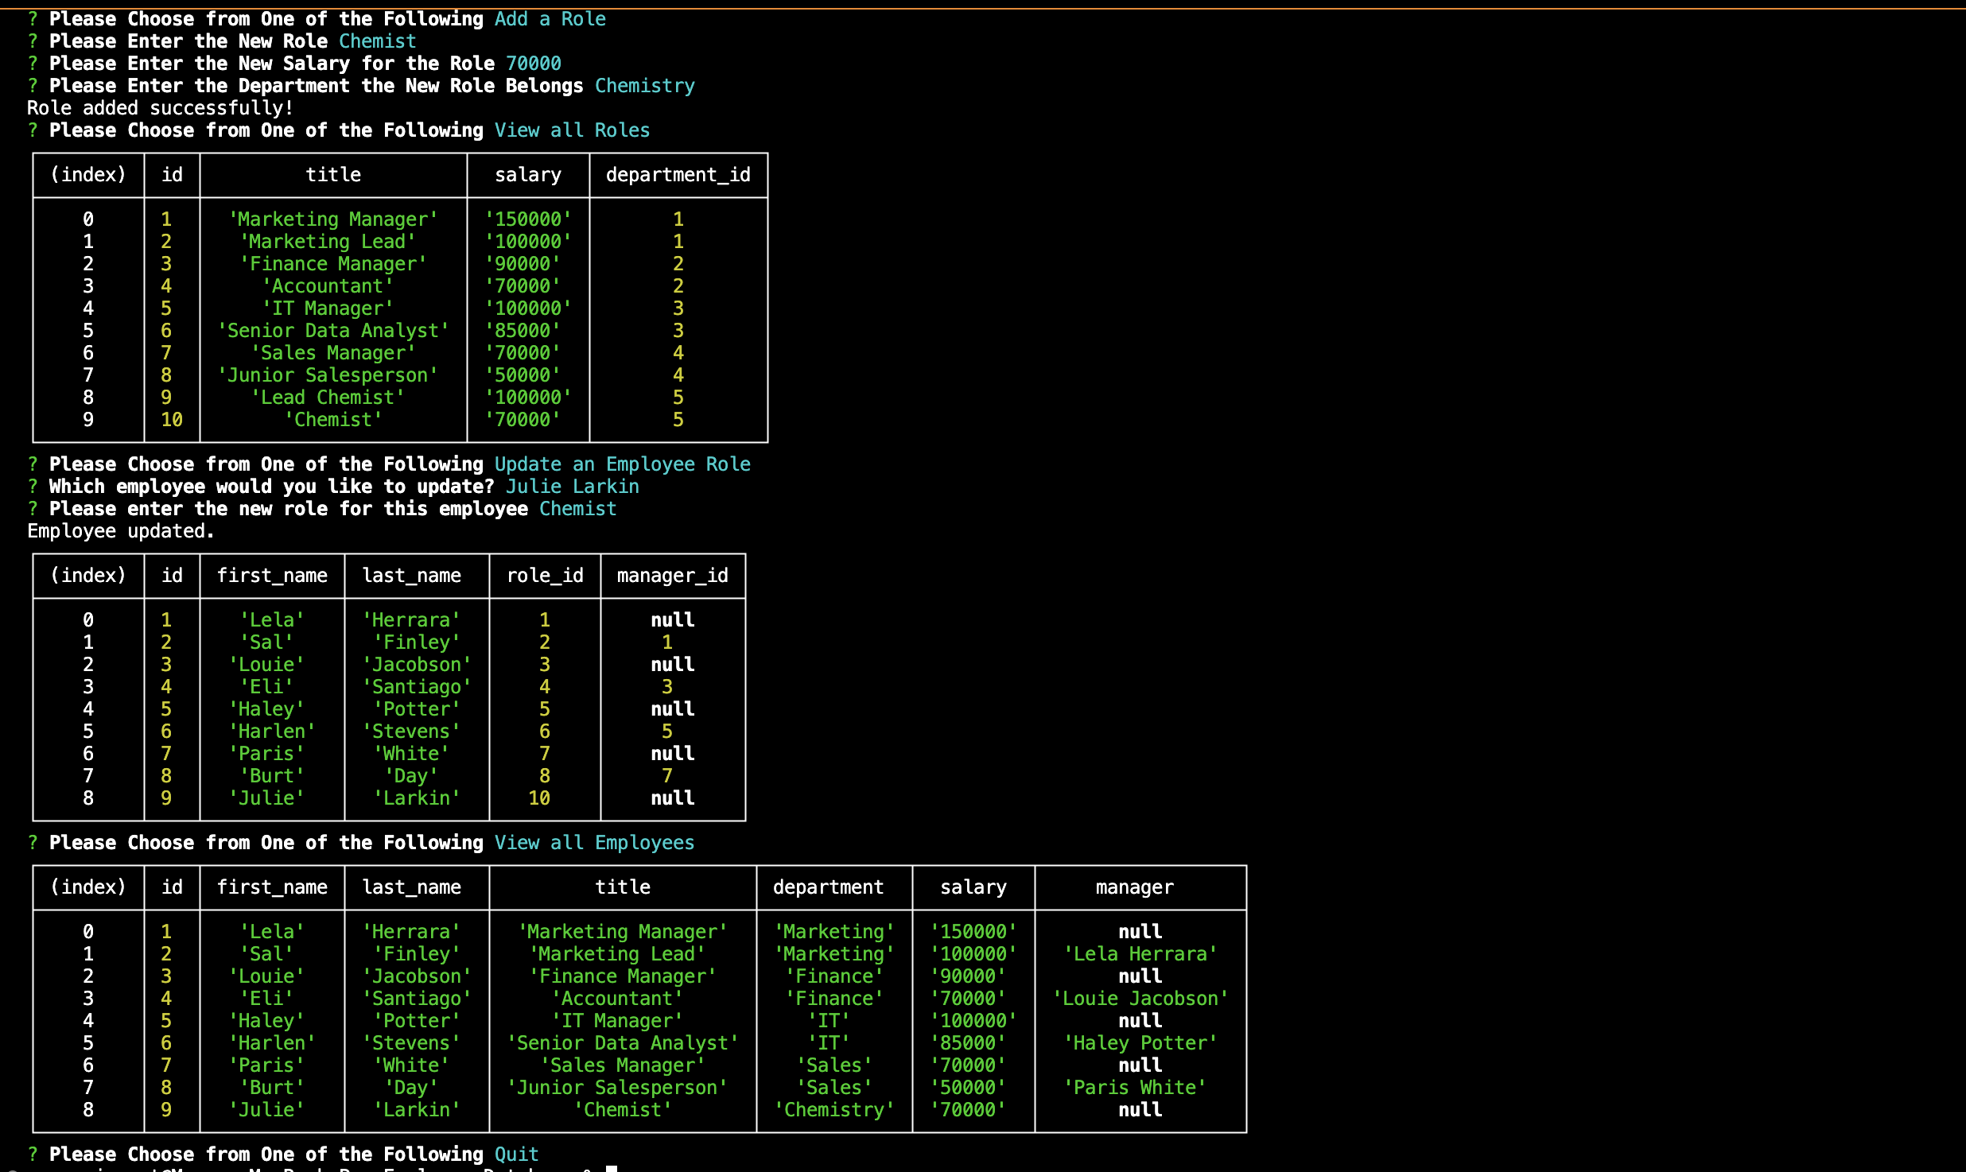Click the 'role_id' column header
The height and width of the screenshot is (1172, 1966).
[x=545, y=576]
